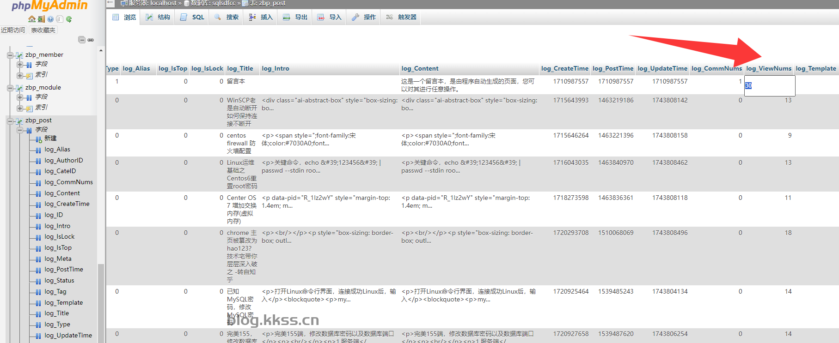Switch to the 结构 tab
Screen dimensions: 839x343
click(158, 17)
